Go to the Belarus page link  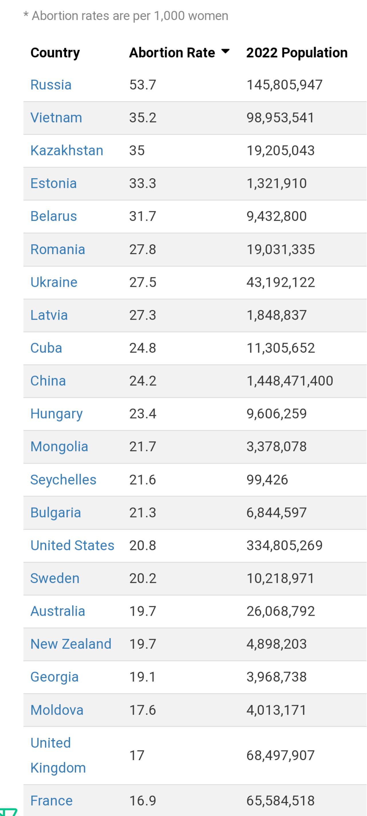54,216
